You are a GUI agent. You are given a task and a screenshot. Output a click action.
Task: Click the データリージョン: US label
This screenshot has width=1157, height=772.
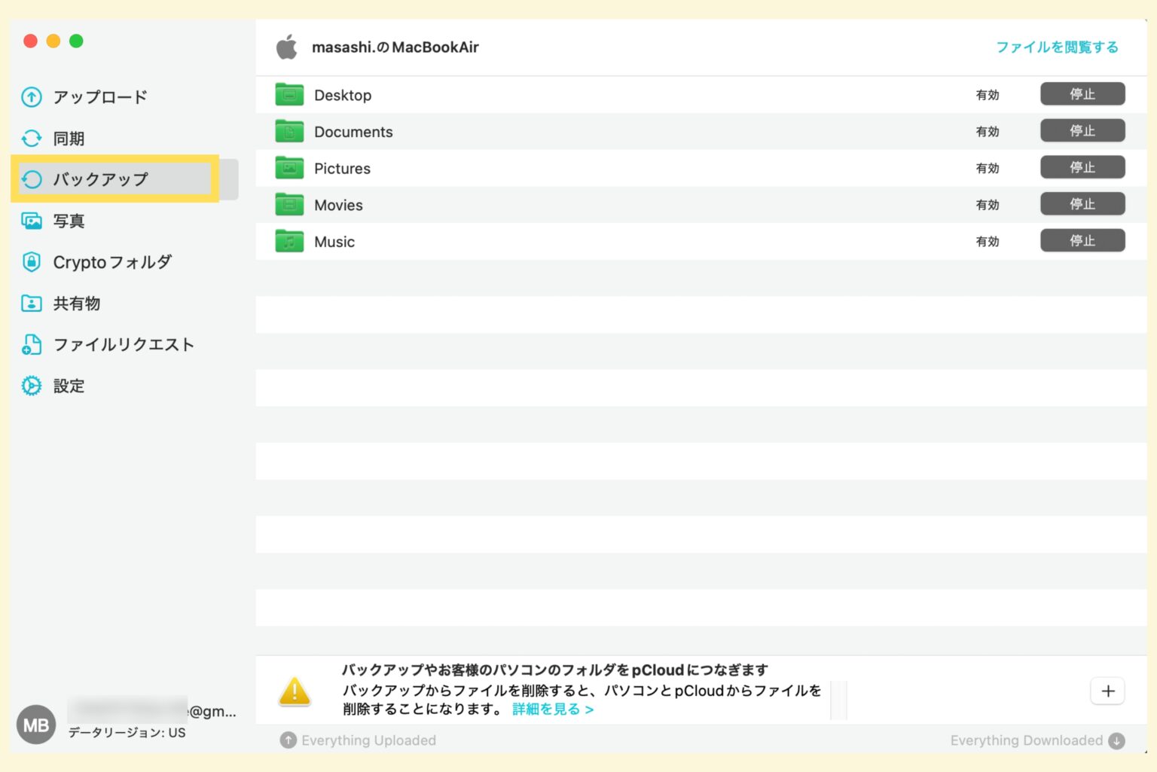(x=127, y=733)
